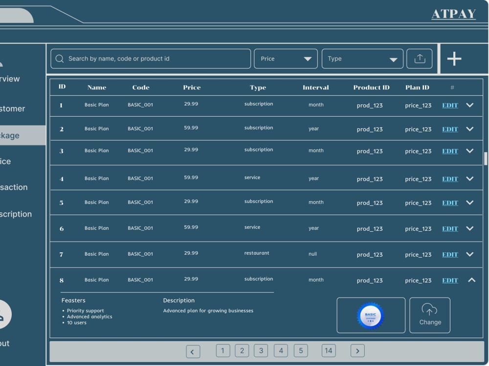
Task: Expand row 3 details chevron
Action: pyautogui.click(x=469, y=151)
